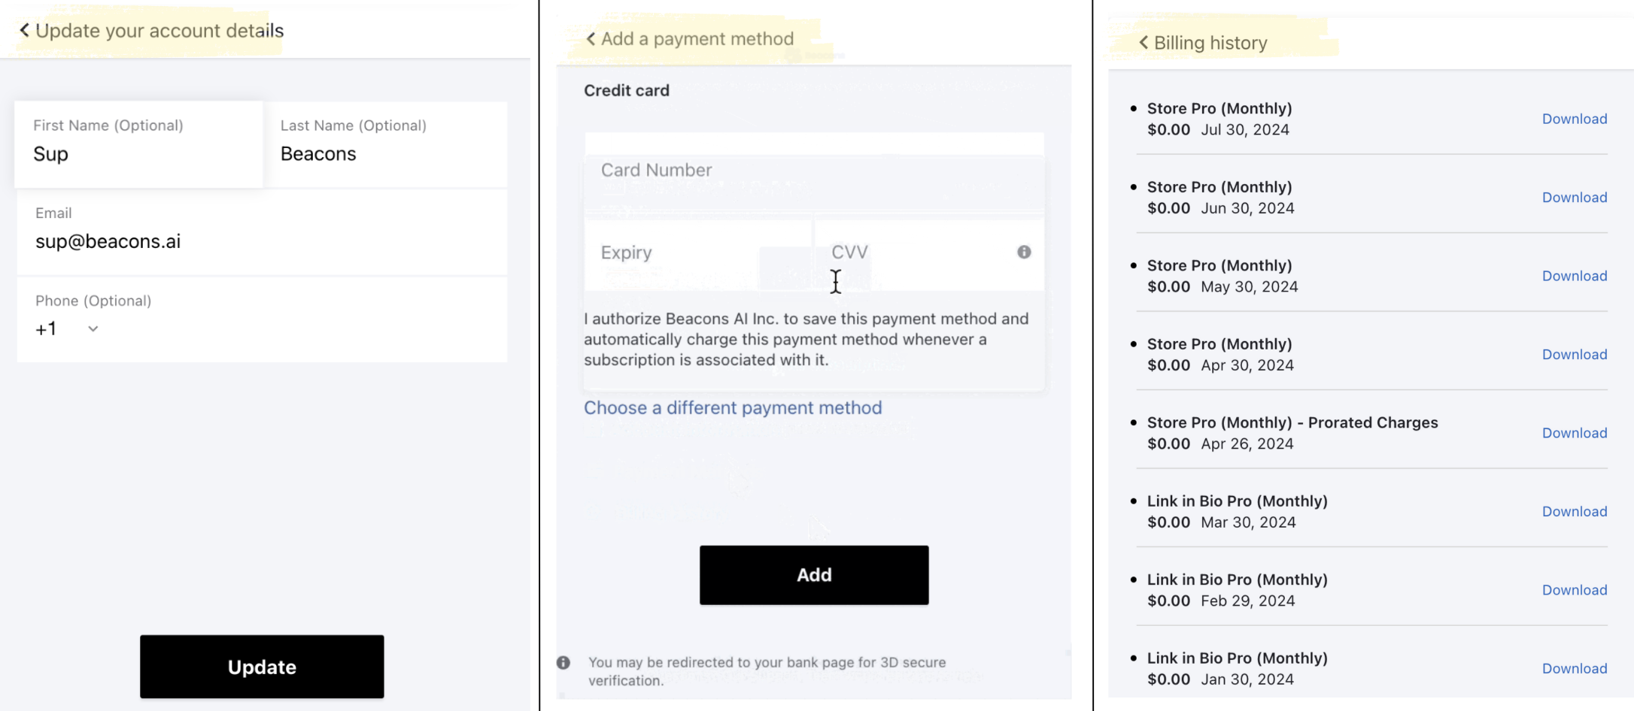The image size is (1634, 711).
Task: Click the Email field sup@beacons.ai
Action: coord(262,232)
